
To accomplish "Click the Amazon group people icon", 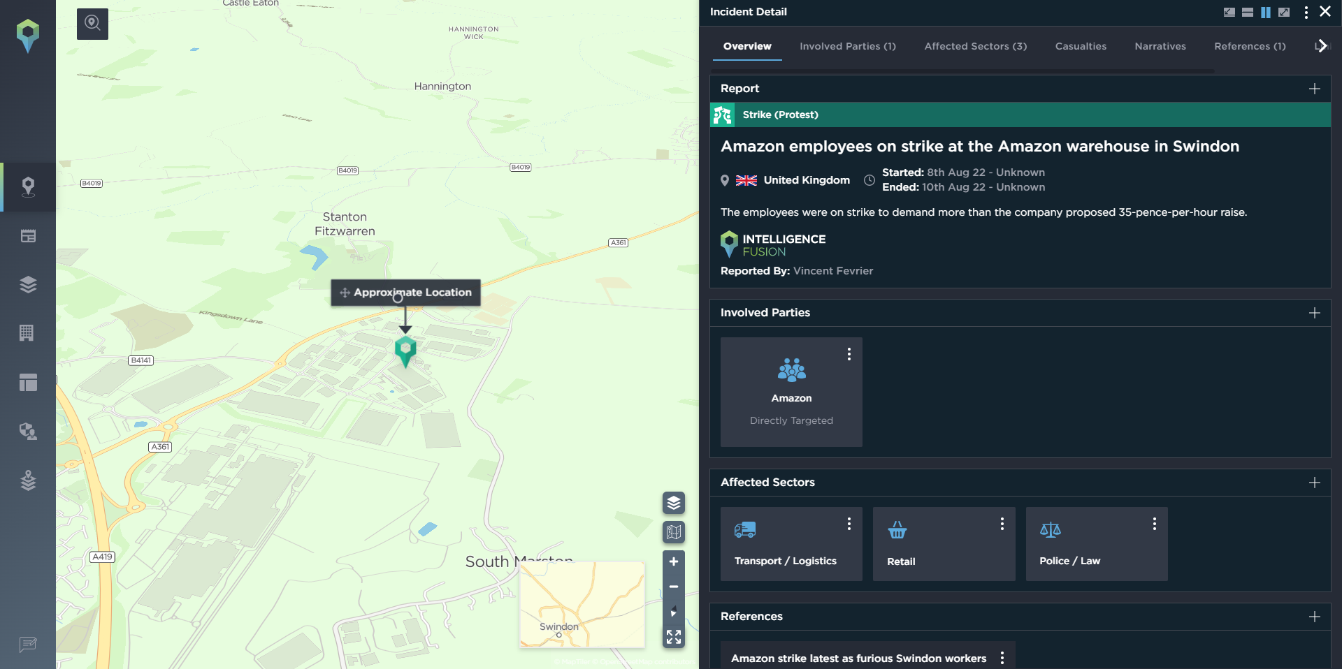I will tap(792, 370).
